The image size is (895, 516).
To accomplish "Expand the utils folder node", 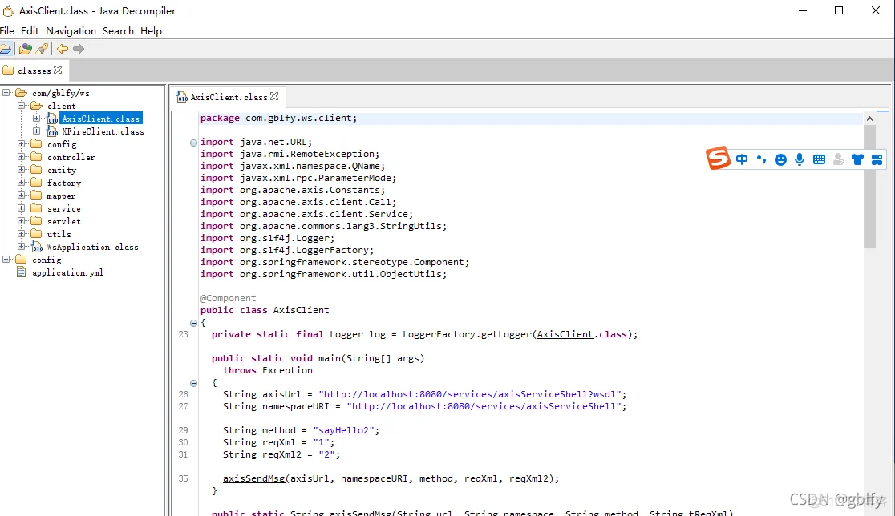I will [x=22, y=234].
